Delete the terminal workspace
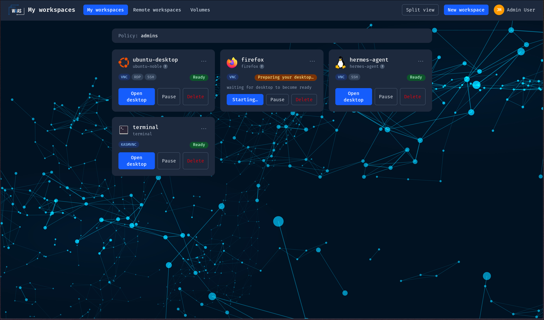The width and height of the screenshot is (544, 320). tap(196, 161)
